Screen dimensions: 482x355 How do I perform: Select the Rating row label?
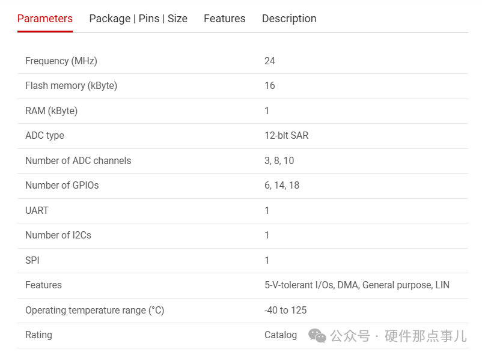point(38,335)
